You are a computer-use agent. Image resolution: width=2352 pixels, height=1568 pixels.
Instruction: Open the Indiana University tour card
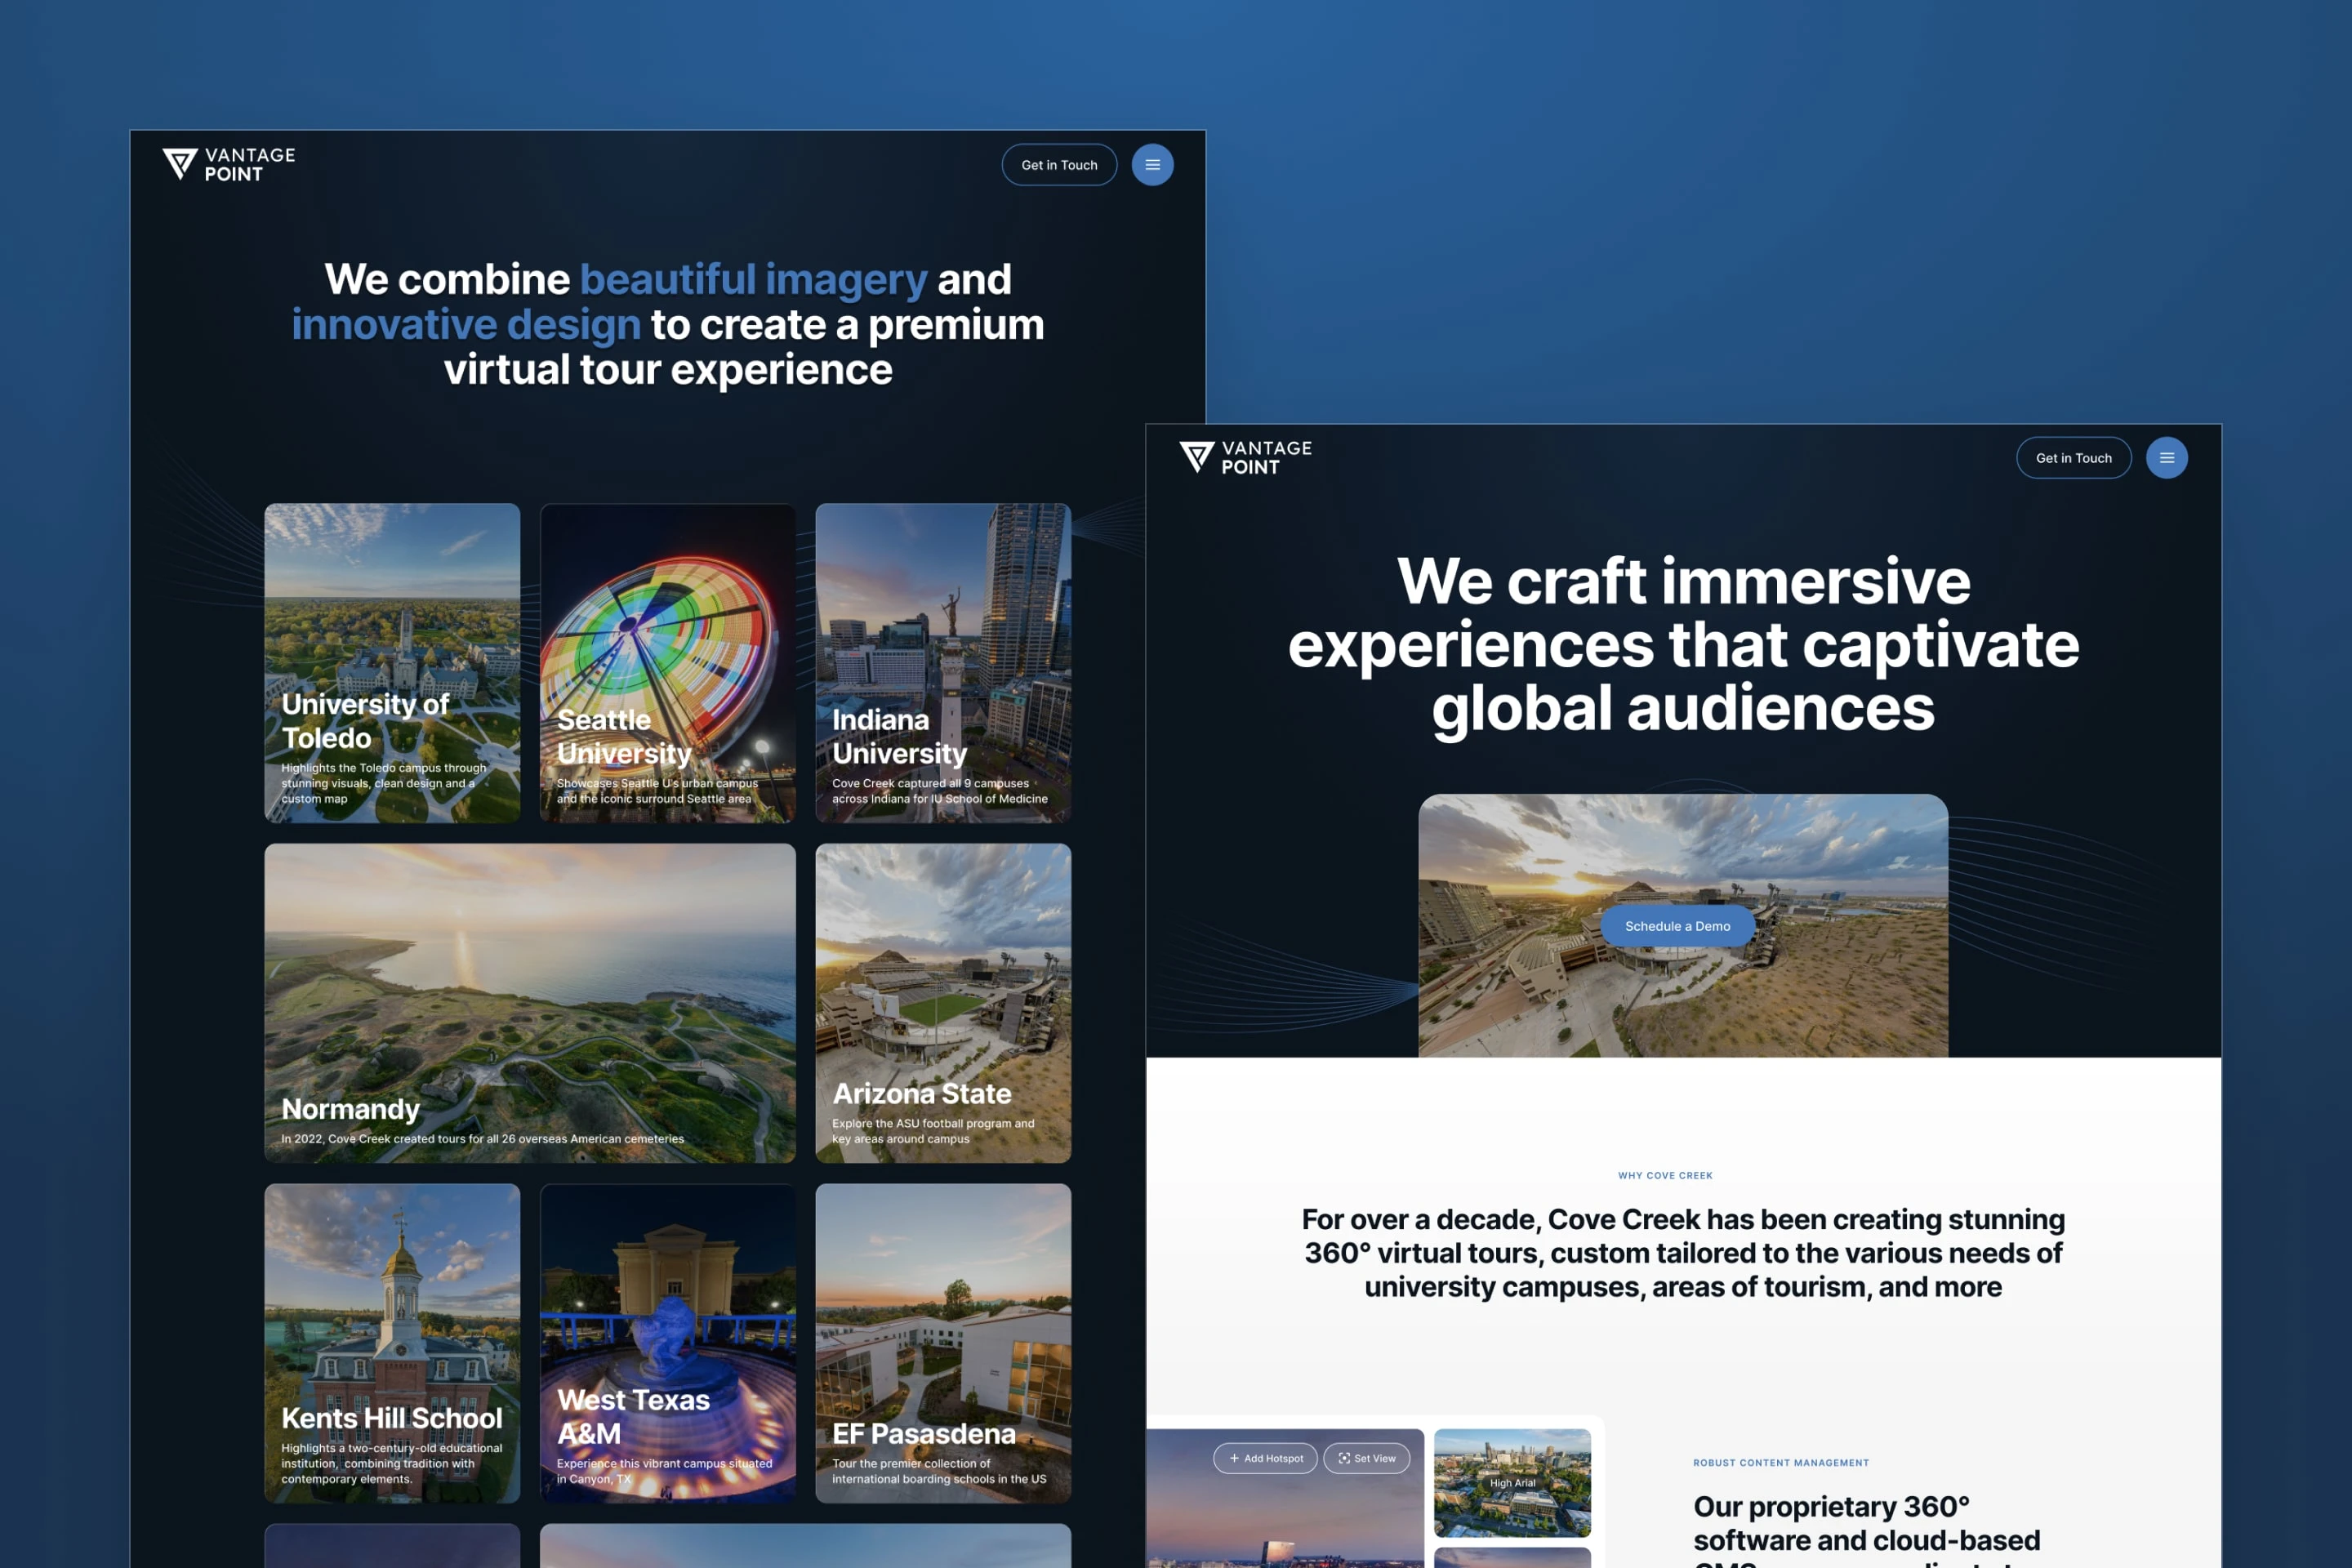coord(943,662)
